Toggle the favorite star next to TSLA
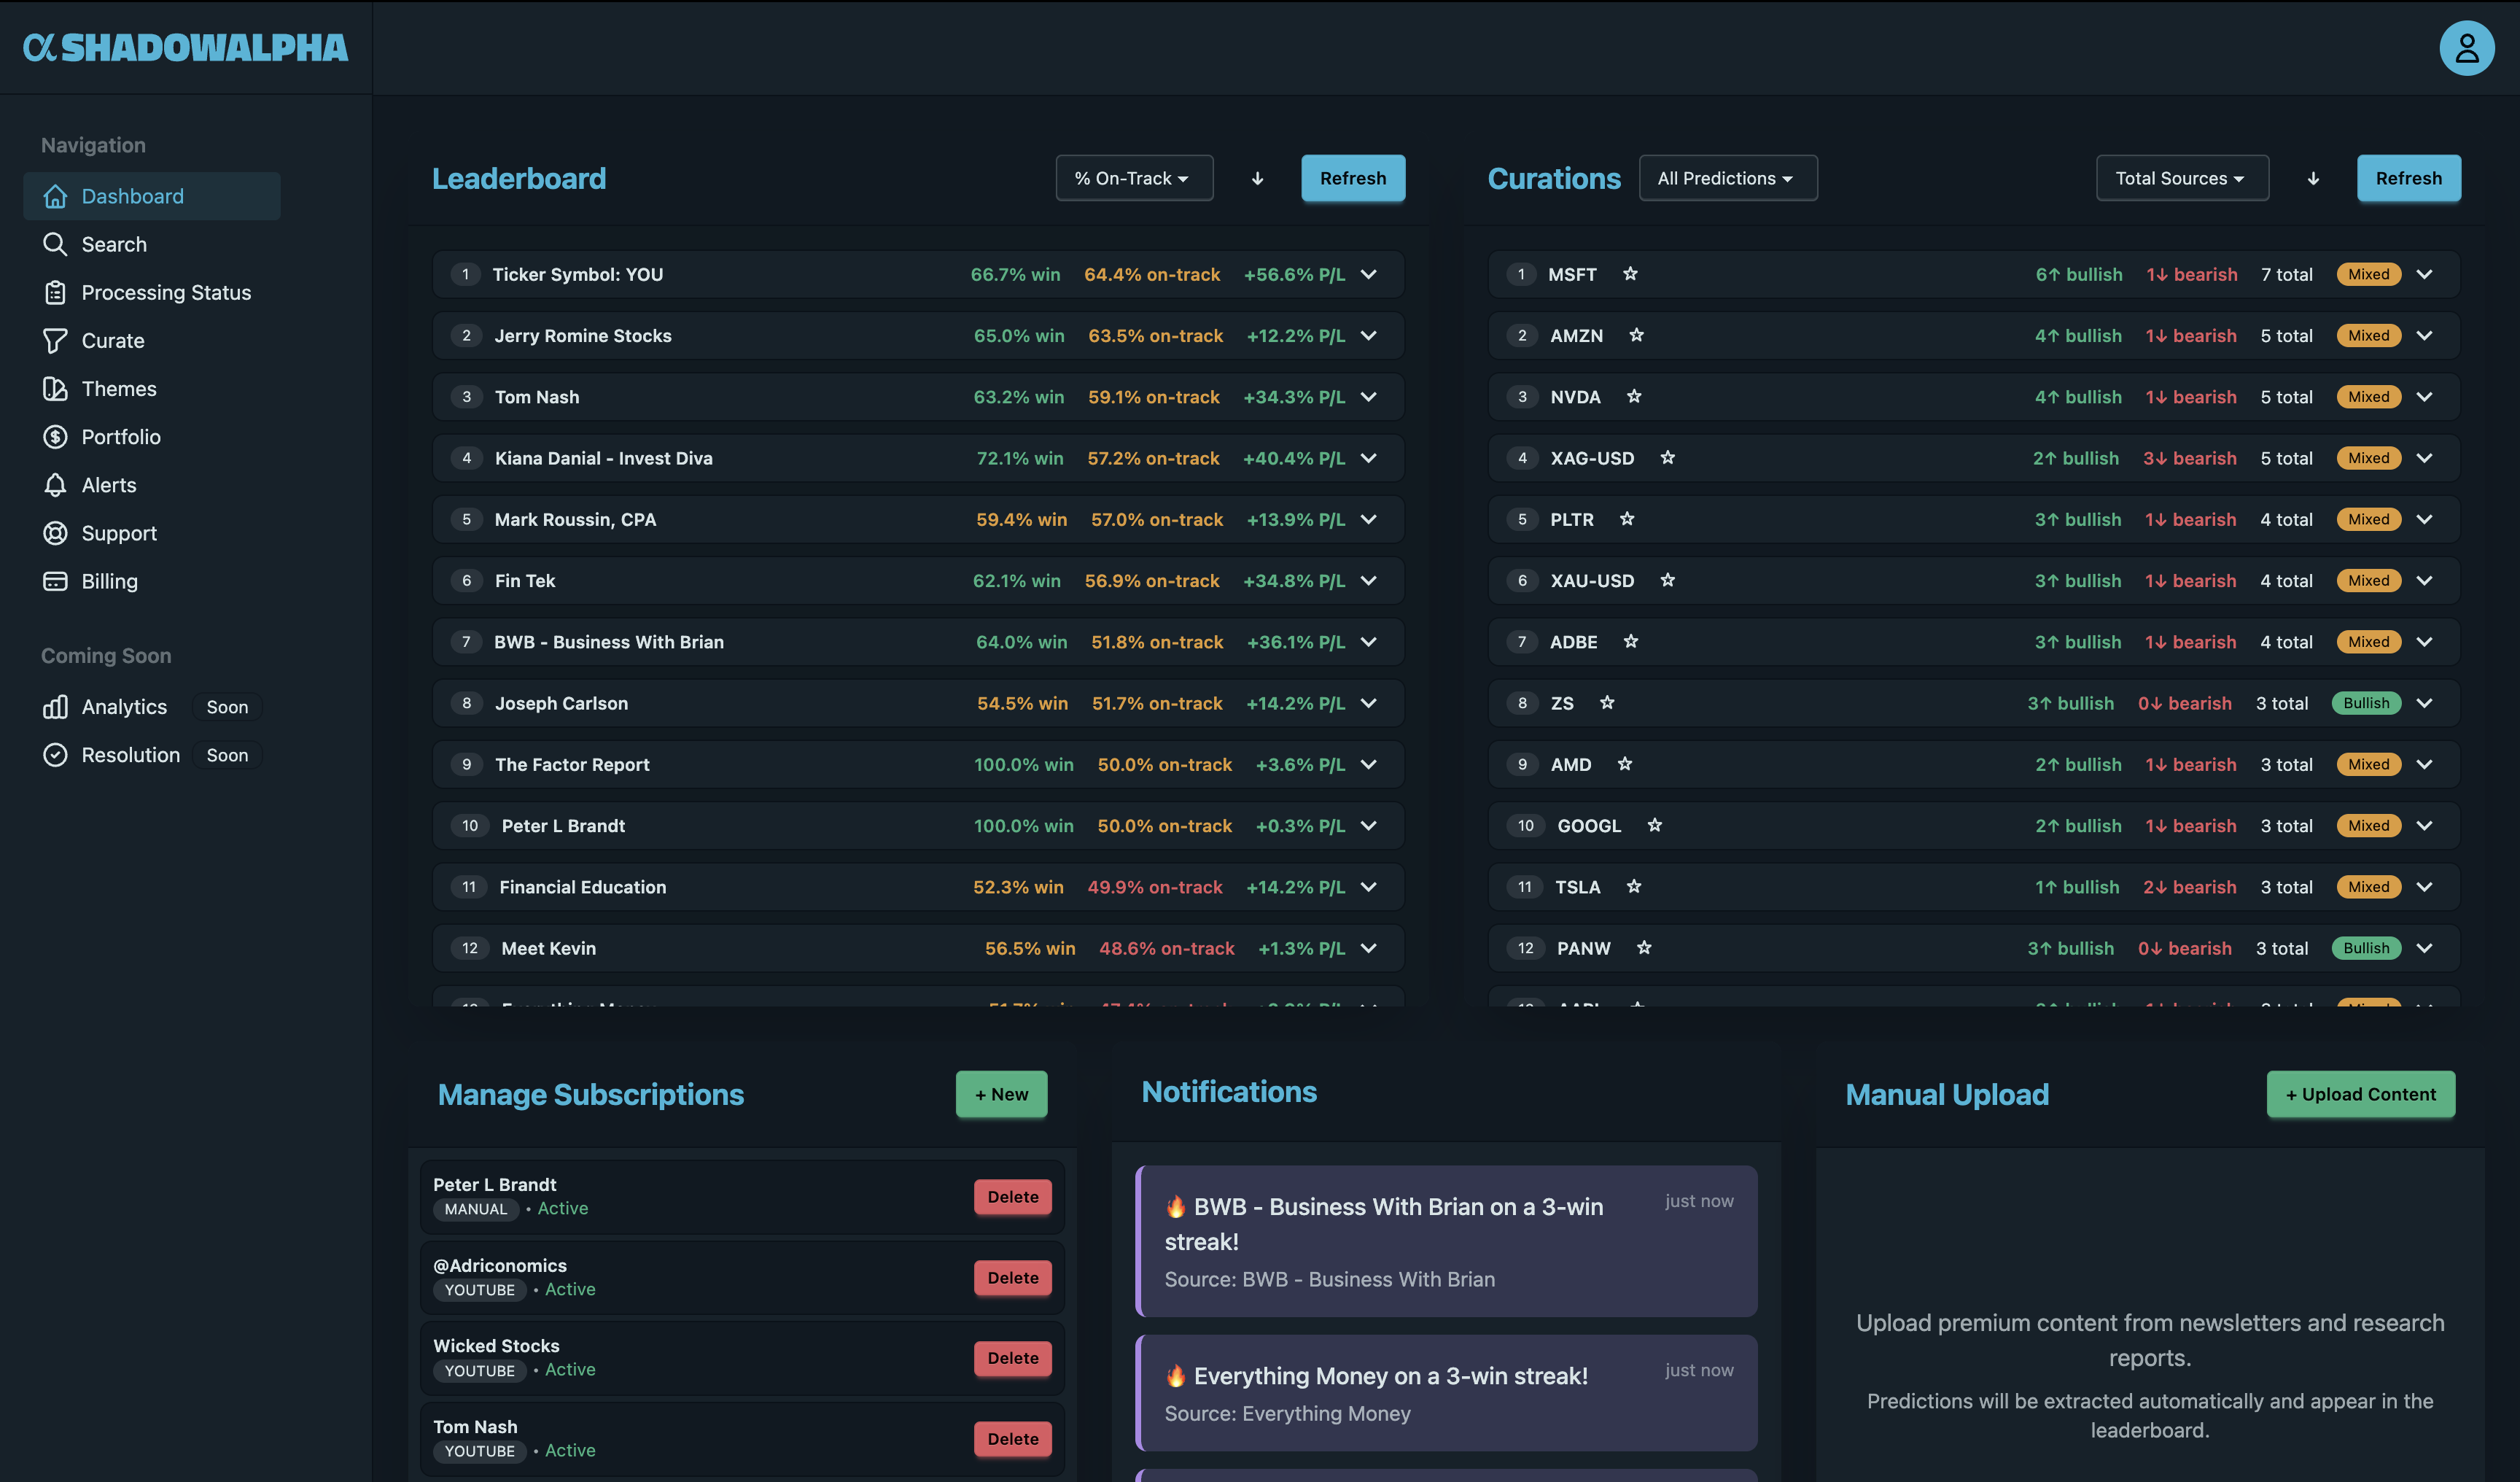 point(1633,887)
